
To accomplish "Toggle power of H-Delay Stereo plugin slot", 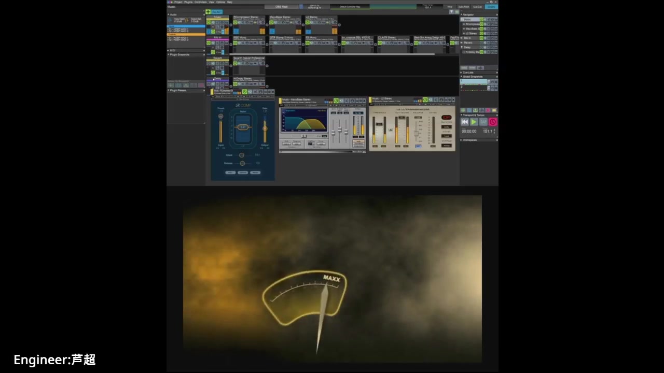I will pyautogui.click(x=235, y=84).
